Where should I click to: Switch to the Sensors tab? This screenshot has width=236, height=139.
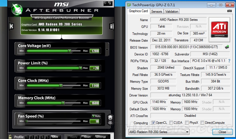point(157,12)
